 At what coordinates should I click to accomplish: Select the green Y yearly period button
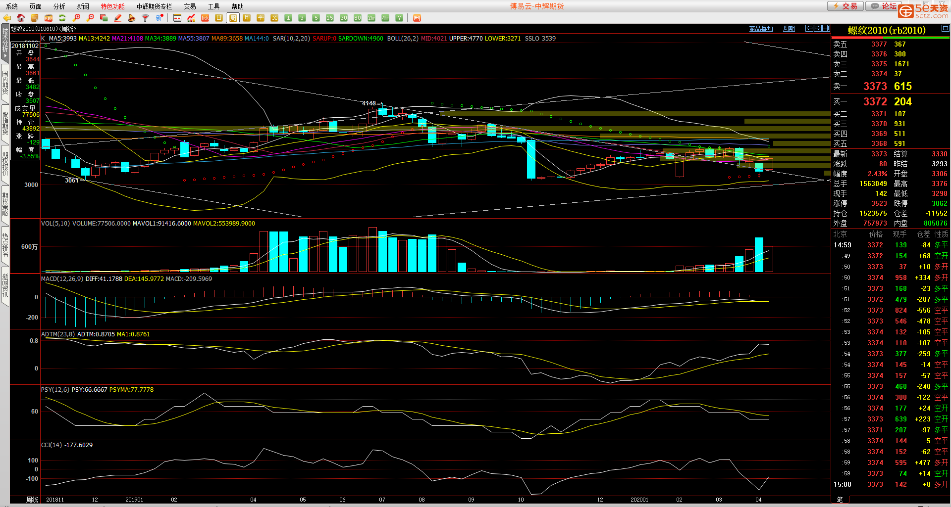pyautogui.click(x=399, y=18)
